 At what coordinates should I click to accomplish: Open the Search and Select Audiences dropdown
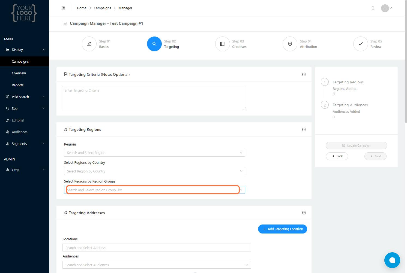pos(157,265)
